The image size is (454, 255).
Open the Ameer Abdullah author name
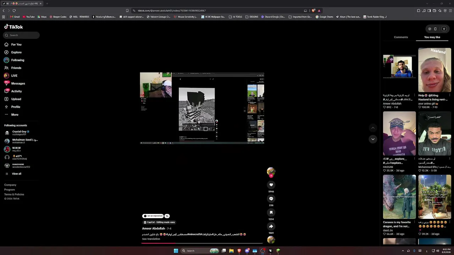pos(154,228)
